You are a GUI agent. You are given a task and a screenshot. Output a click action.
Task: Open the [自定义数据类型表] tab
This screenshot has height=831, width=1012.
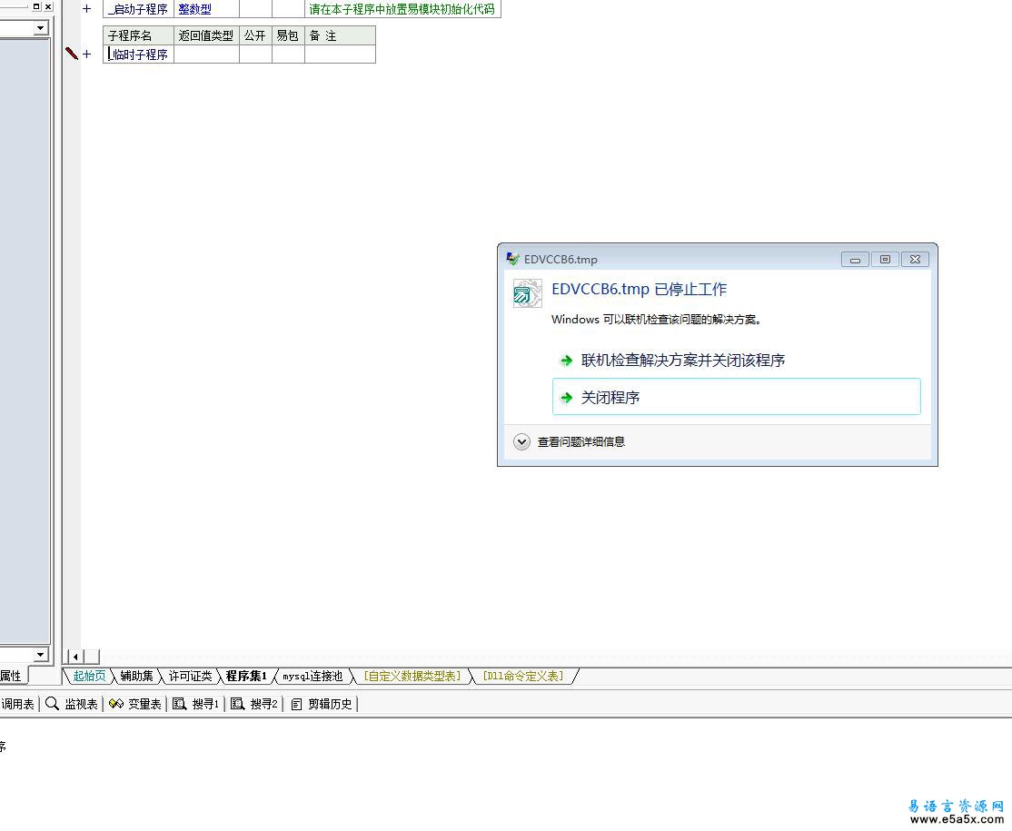(412, 677)
